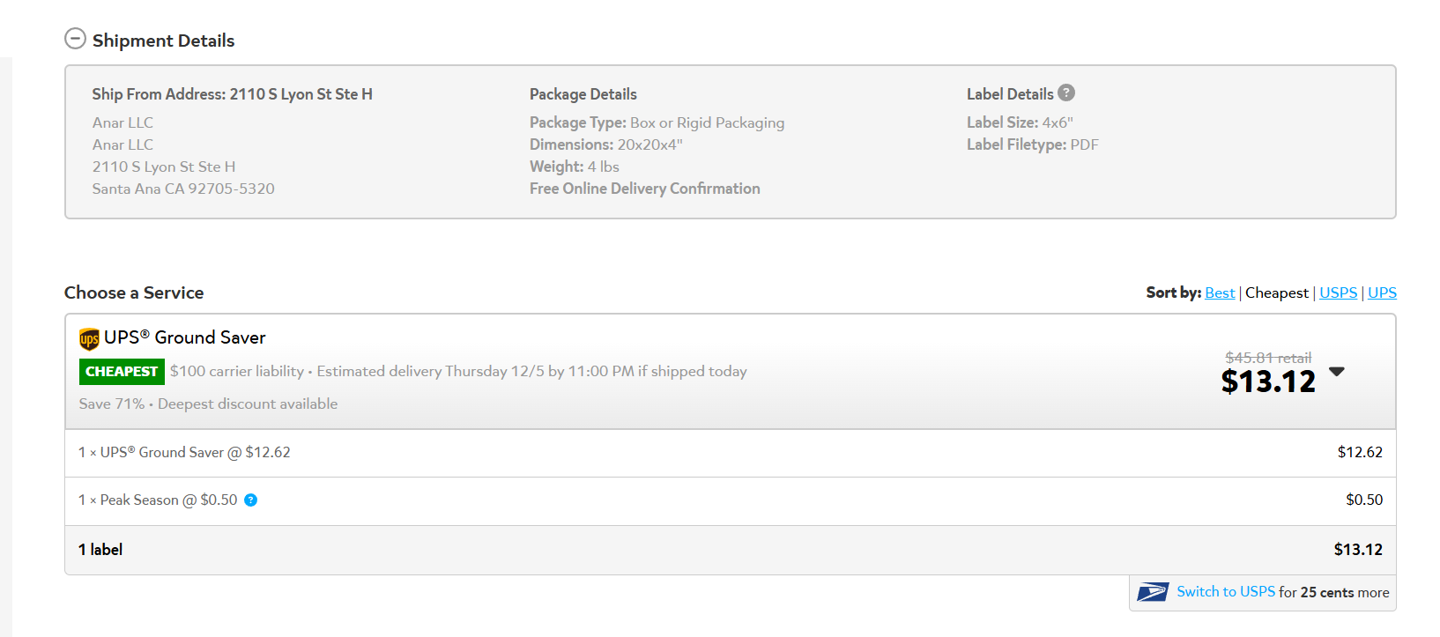Expand the $13.12 price dropdown arrow
Viewport: 1440px width, 637px height.
1337,372
